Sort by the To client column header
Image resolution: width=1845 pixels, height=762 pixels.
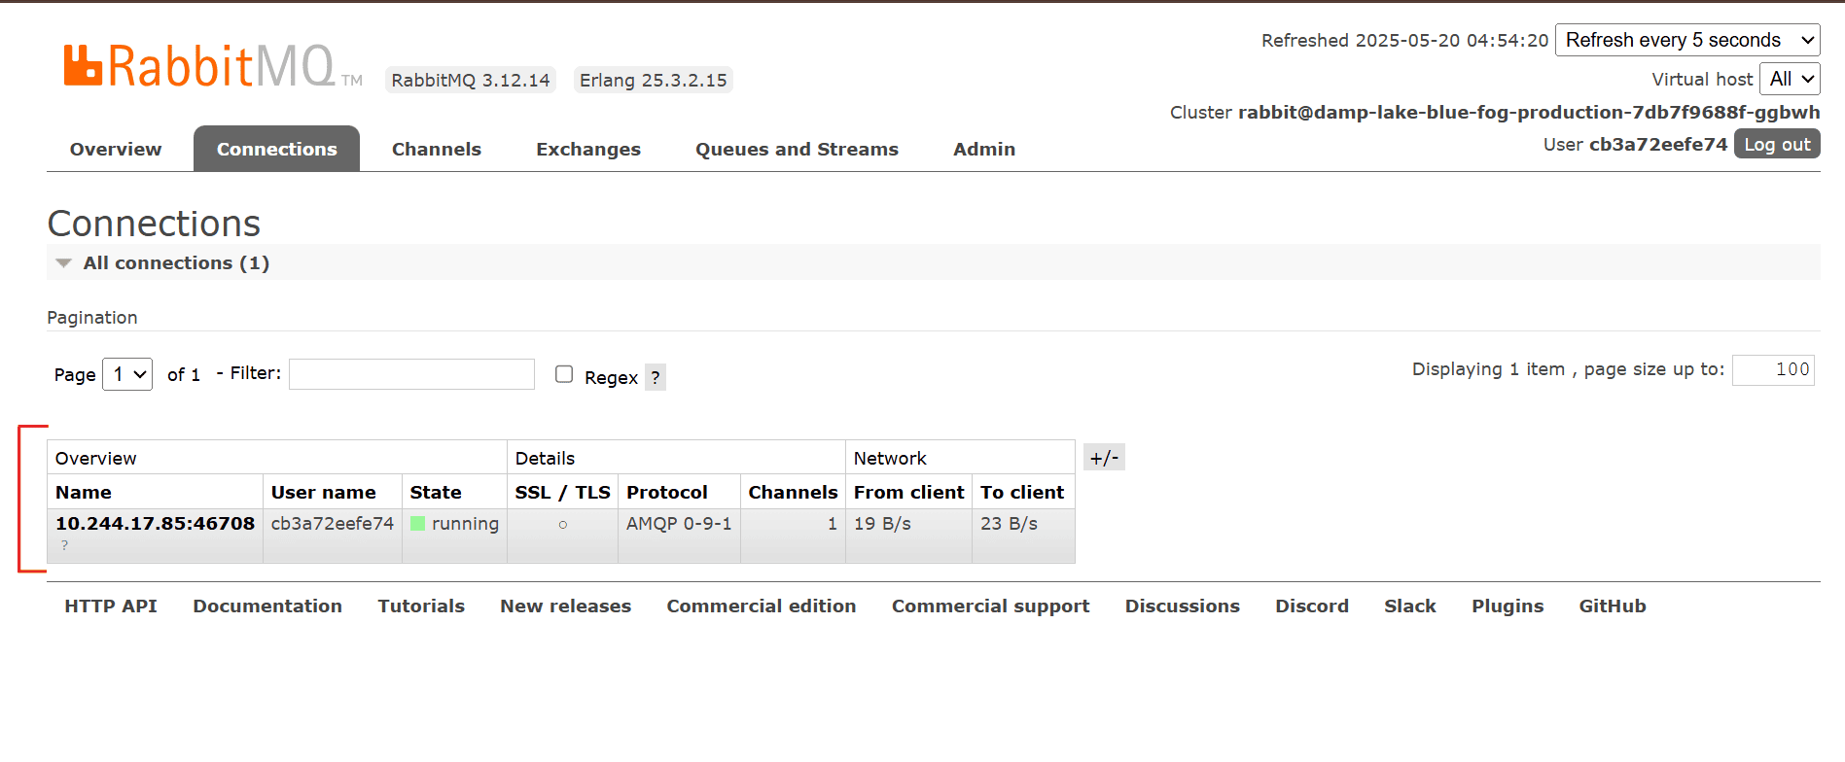(1022, 492)
